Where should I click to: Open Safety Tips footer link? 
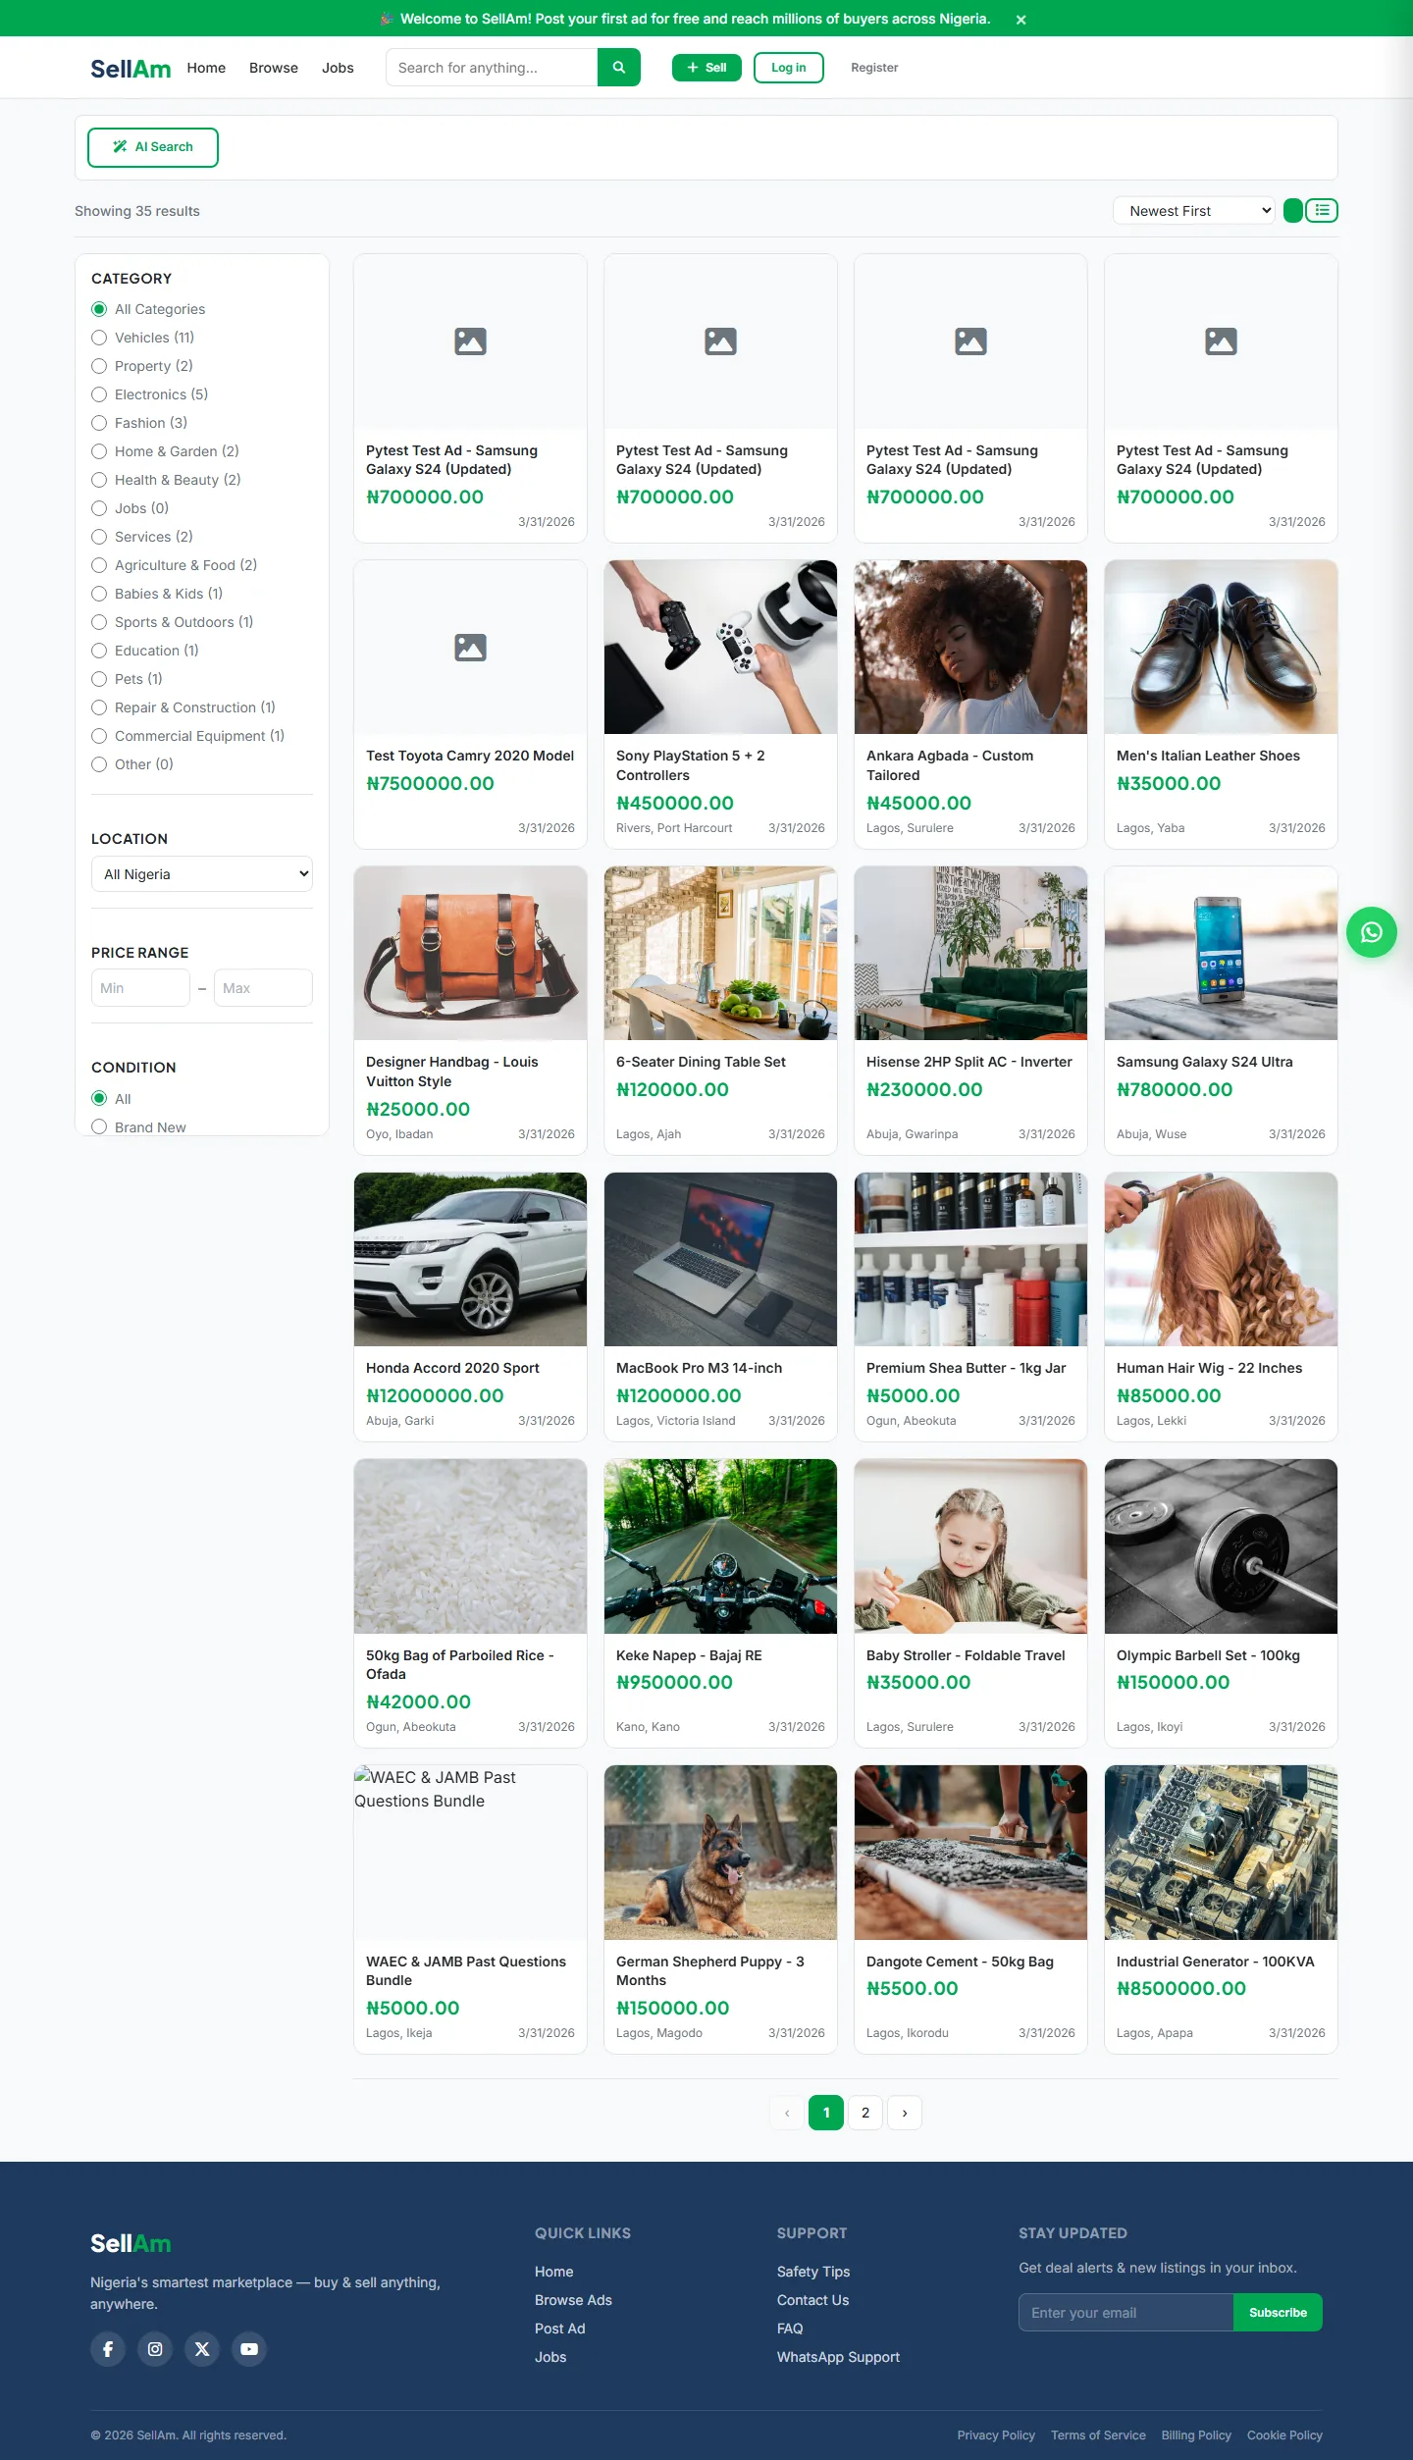pyautogui.click(x=813, y=2272)
